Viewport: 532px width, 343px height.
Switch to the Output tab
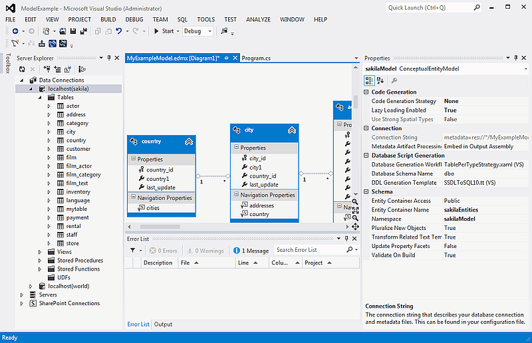(163, 324)
